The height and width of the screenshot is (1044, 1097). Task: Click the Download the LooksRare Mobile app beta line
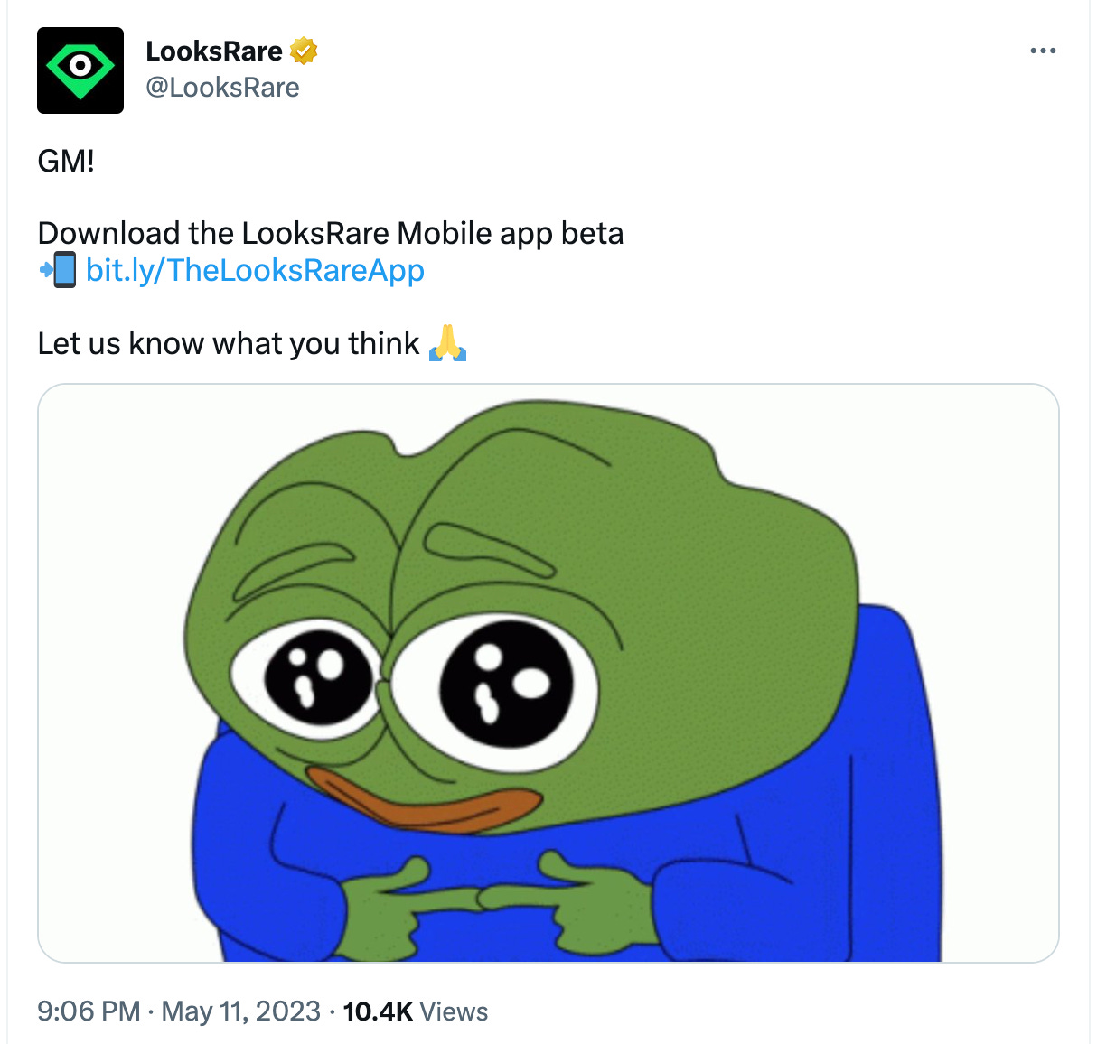coord(331,234)
